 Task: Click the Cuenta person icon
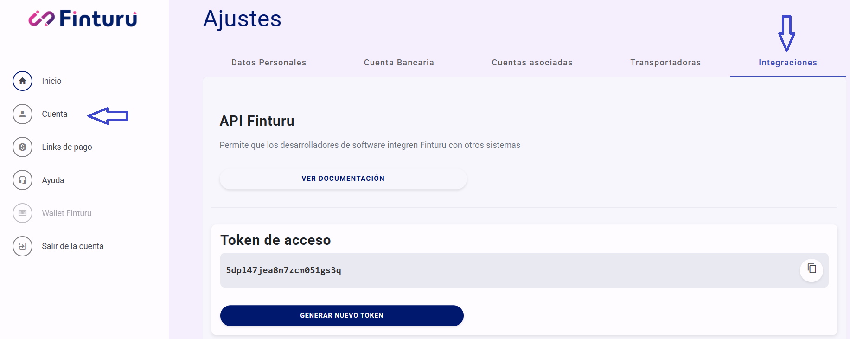click(x=22, y=114)
